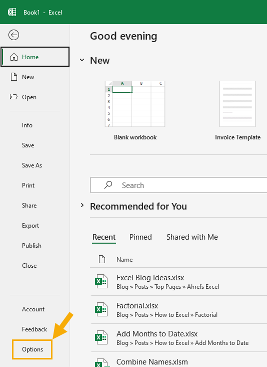
Task: Choose Save As from the sidebar
Action: tap(32, 165)
